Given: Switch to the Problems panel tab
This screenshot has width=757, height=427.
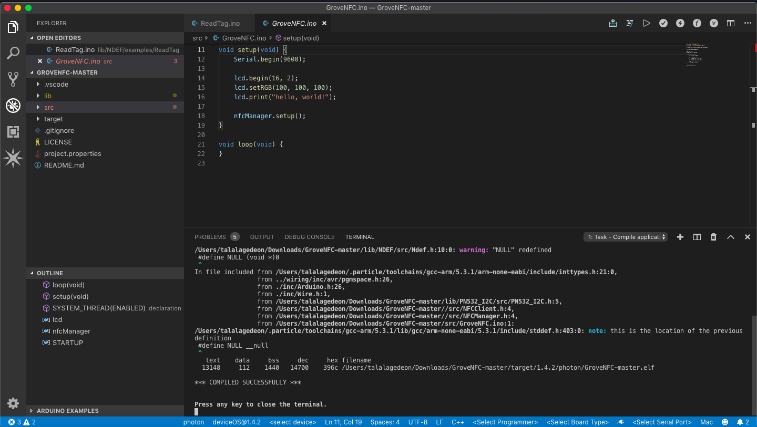Looking at the screenshot, I should click(210, 237).
